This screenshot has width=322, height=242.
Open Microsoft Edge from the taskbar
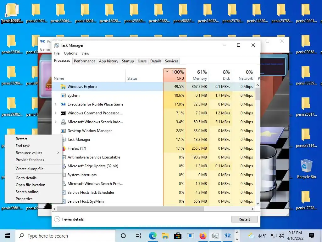coord(153,236)
